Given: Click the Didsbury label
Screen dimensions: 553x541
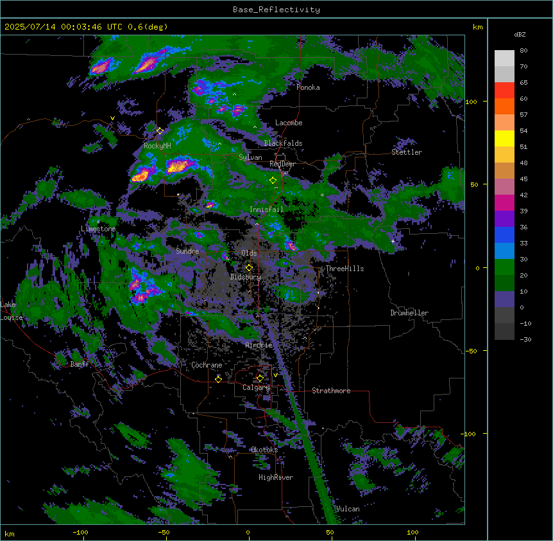Looking at the screenshot, I should point(246,277).
